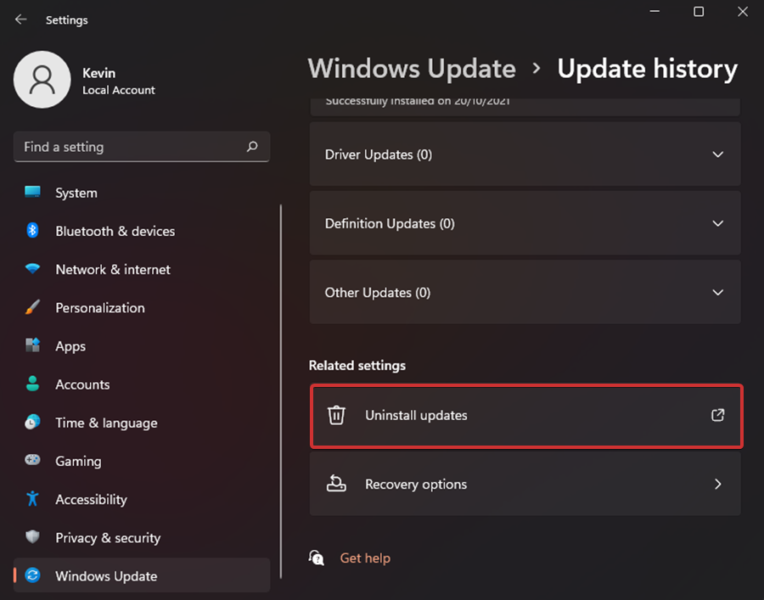Click the Gaming controller icon

pos(33,461)
